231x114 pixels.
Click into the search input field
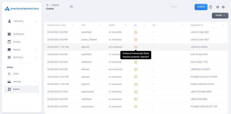(181, 7)
